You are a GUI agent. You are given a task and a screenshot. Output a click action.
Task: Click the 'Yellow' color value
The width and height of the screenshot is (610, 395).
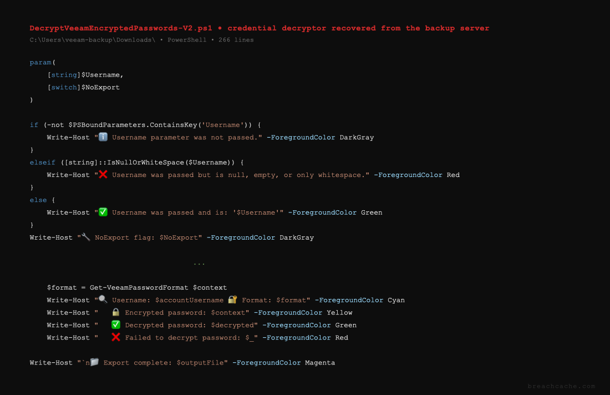pyautogui.click(x=339, y=312)
